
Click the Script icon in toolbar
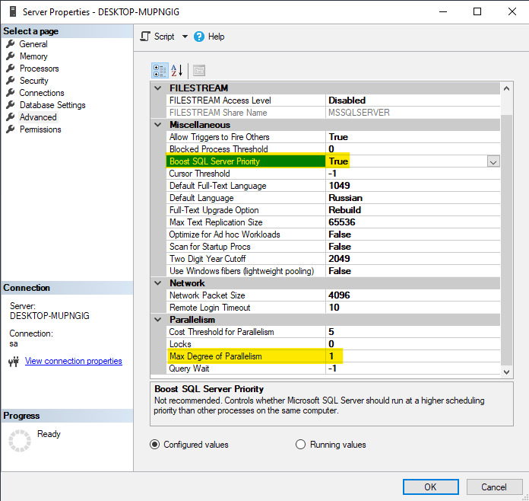(145, 37)
